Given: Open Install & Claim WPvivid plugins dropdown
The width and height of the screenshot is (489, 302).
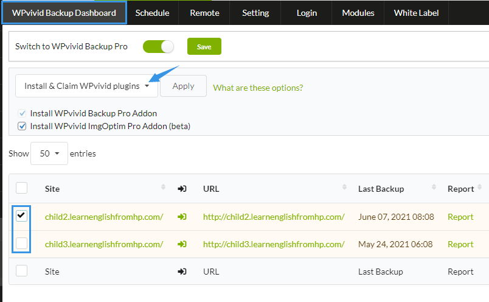Looking at the screenshot, I should (86, 86).
